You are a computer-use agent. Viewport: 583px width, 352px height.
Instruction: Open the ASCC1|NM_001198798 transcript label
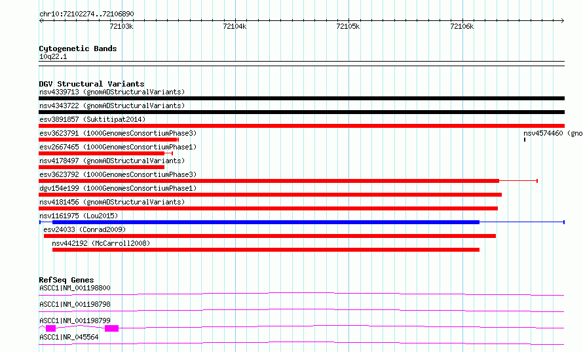tap(75, 304)
